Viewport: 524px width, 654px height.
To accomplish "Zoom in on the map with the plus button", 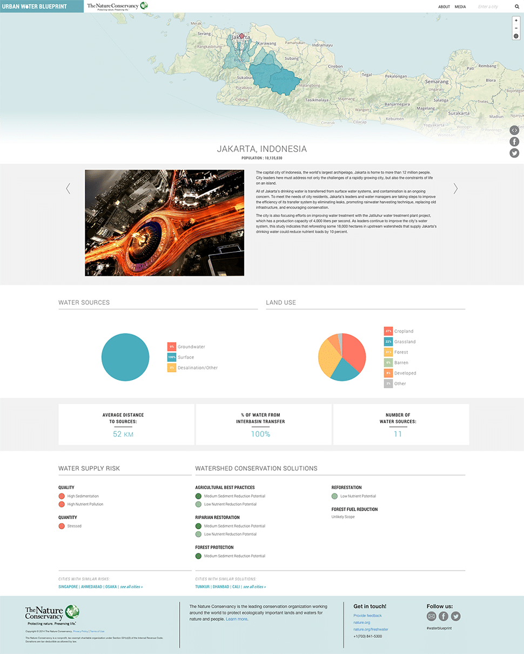I will (x=516, y=21).
